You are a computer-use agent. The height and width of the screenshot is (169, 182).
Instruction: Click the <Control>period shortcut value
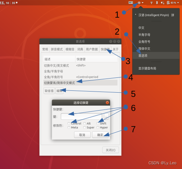(87, 77)
